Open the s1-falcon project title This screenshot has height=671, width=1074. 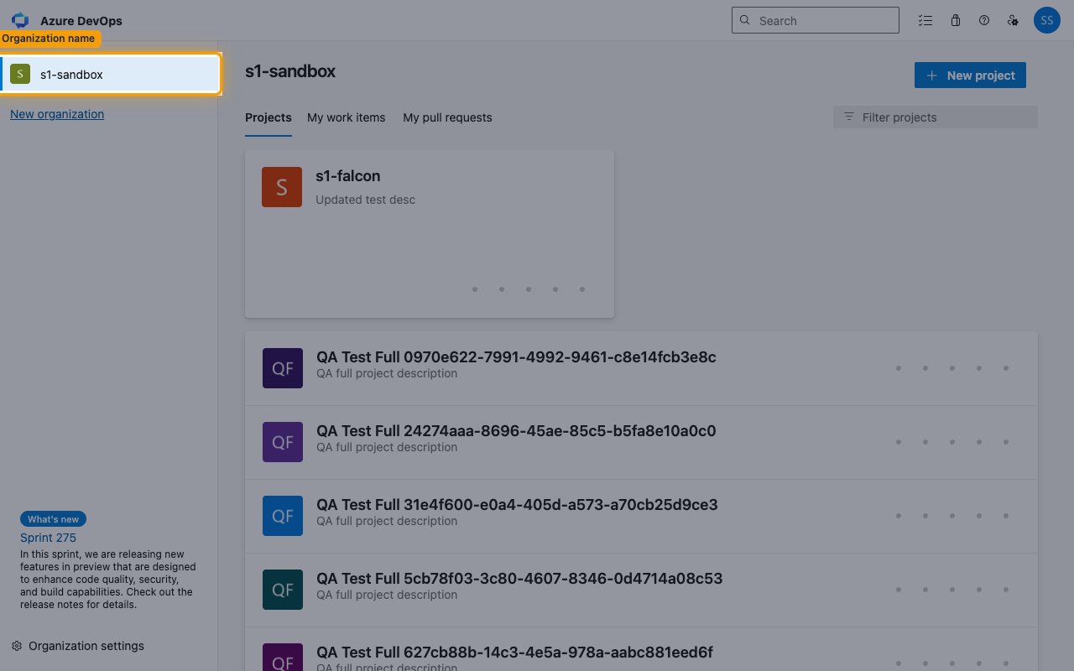(348, 176)
